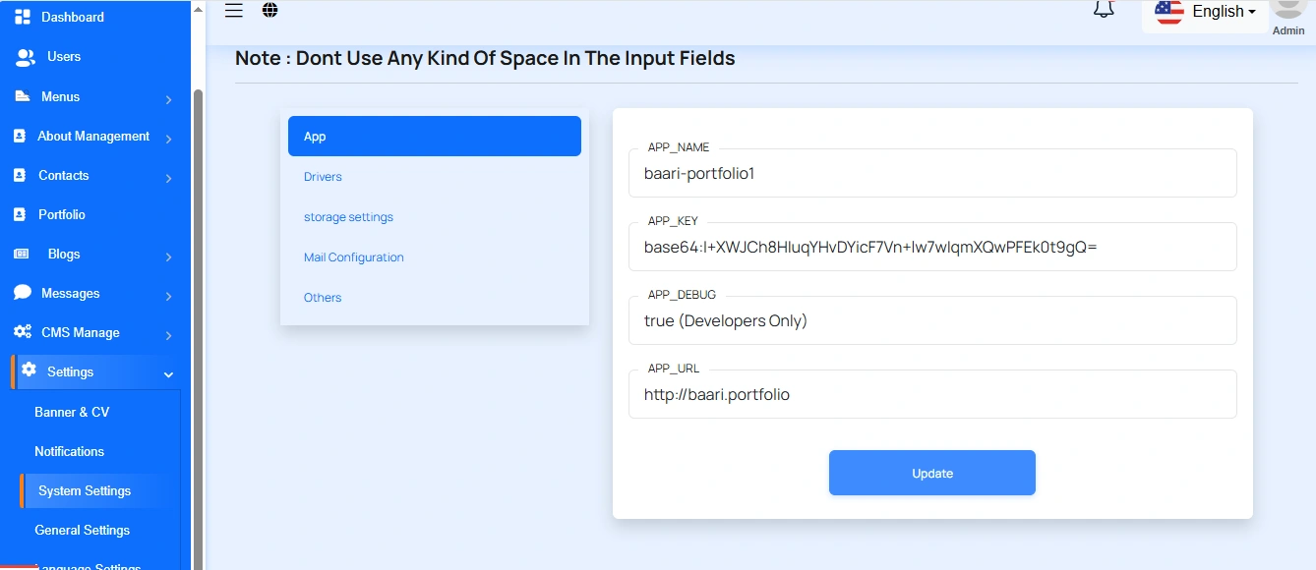The width and height of the screenshot is (1316, 570).
Task: Click the Messages chat bubble icon
Action: click(23, 293)
